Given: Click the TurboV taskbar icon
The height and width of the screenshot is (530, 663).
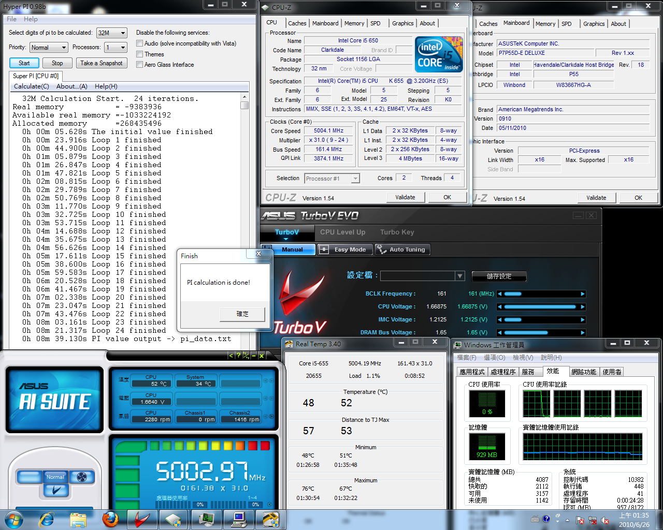Looking at the screenshot, I should click(x=141, y=519).
